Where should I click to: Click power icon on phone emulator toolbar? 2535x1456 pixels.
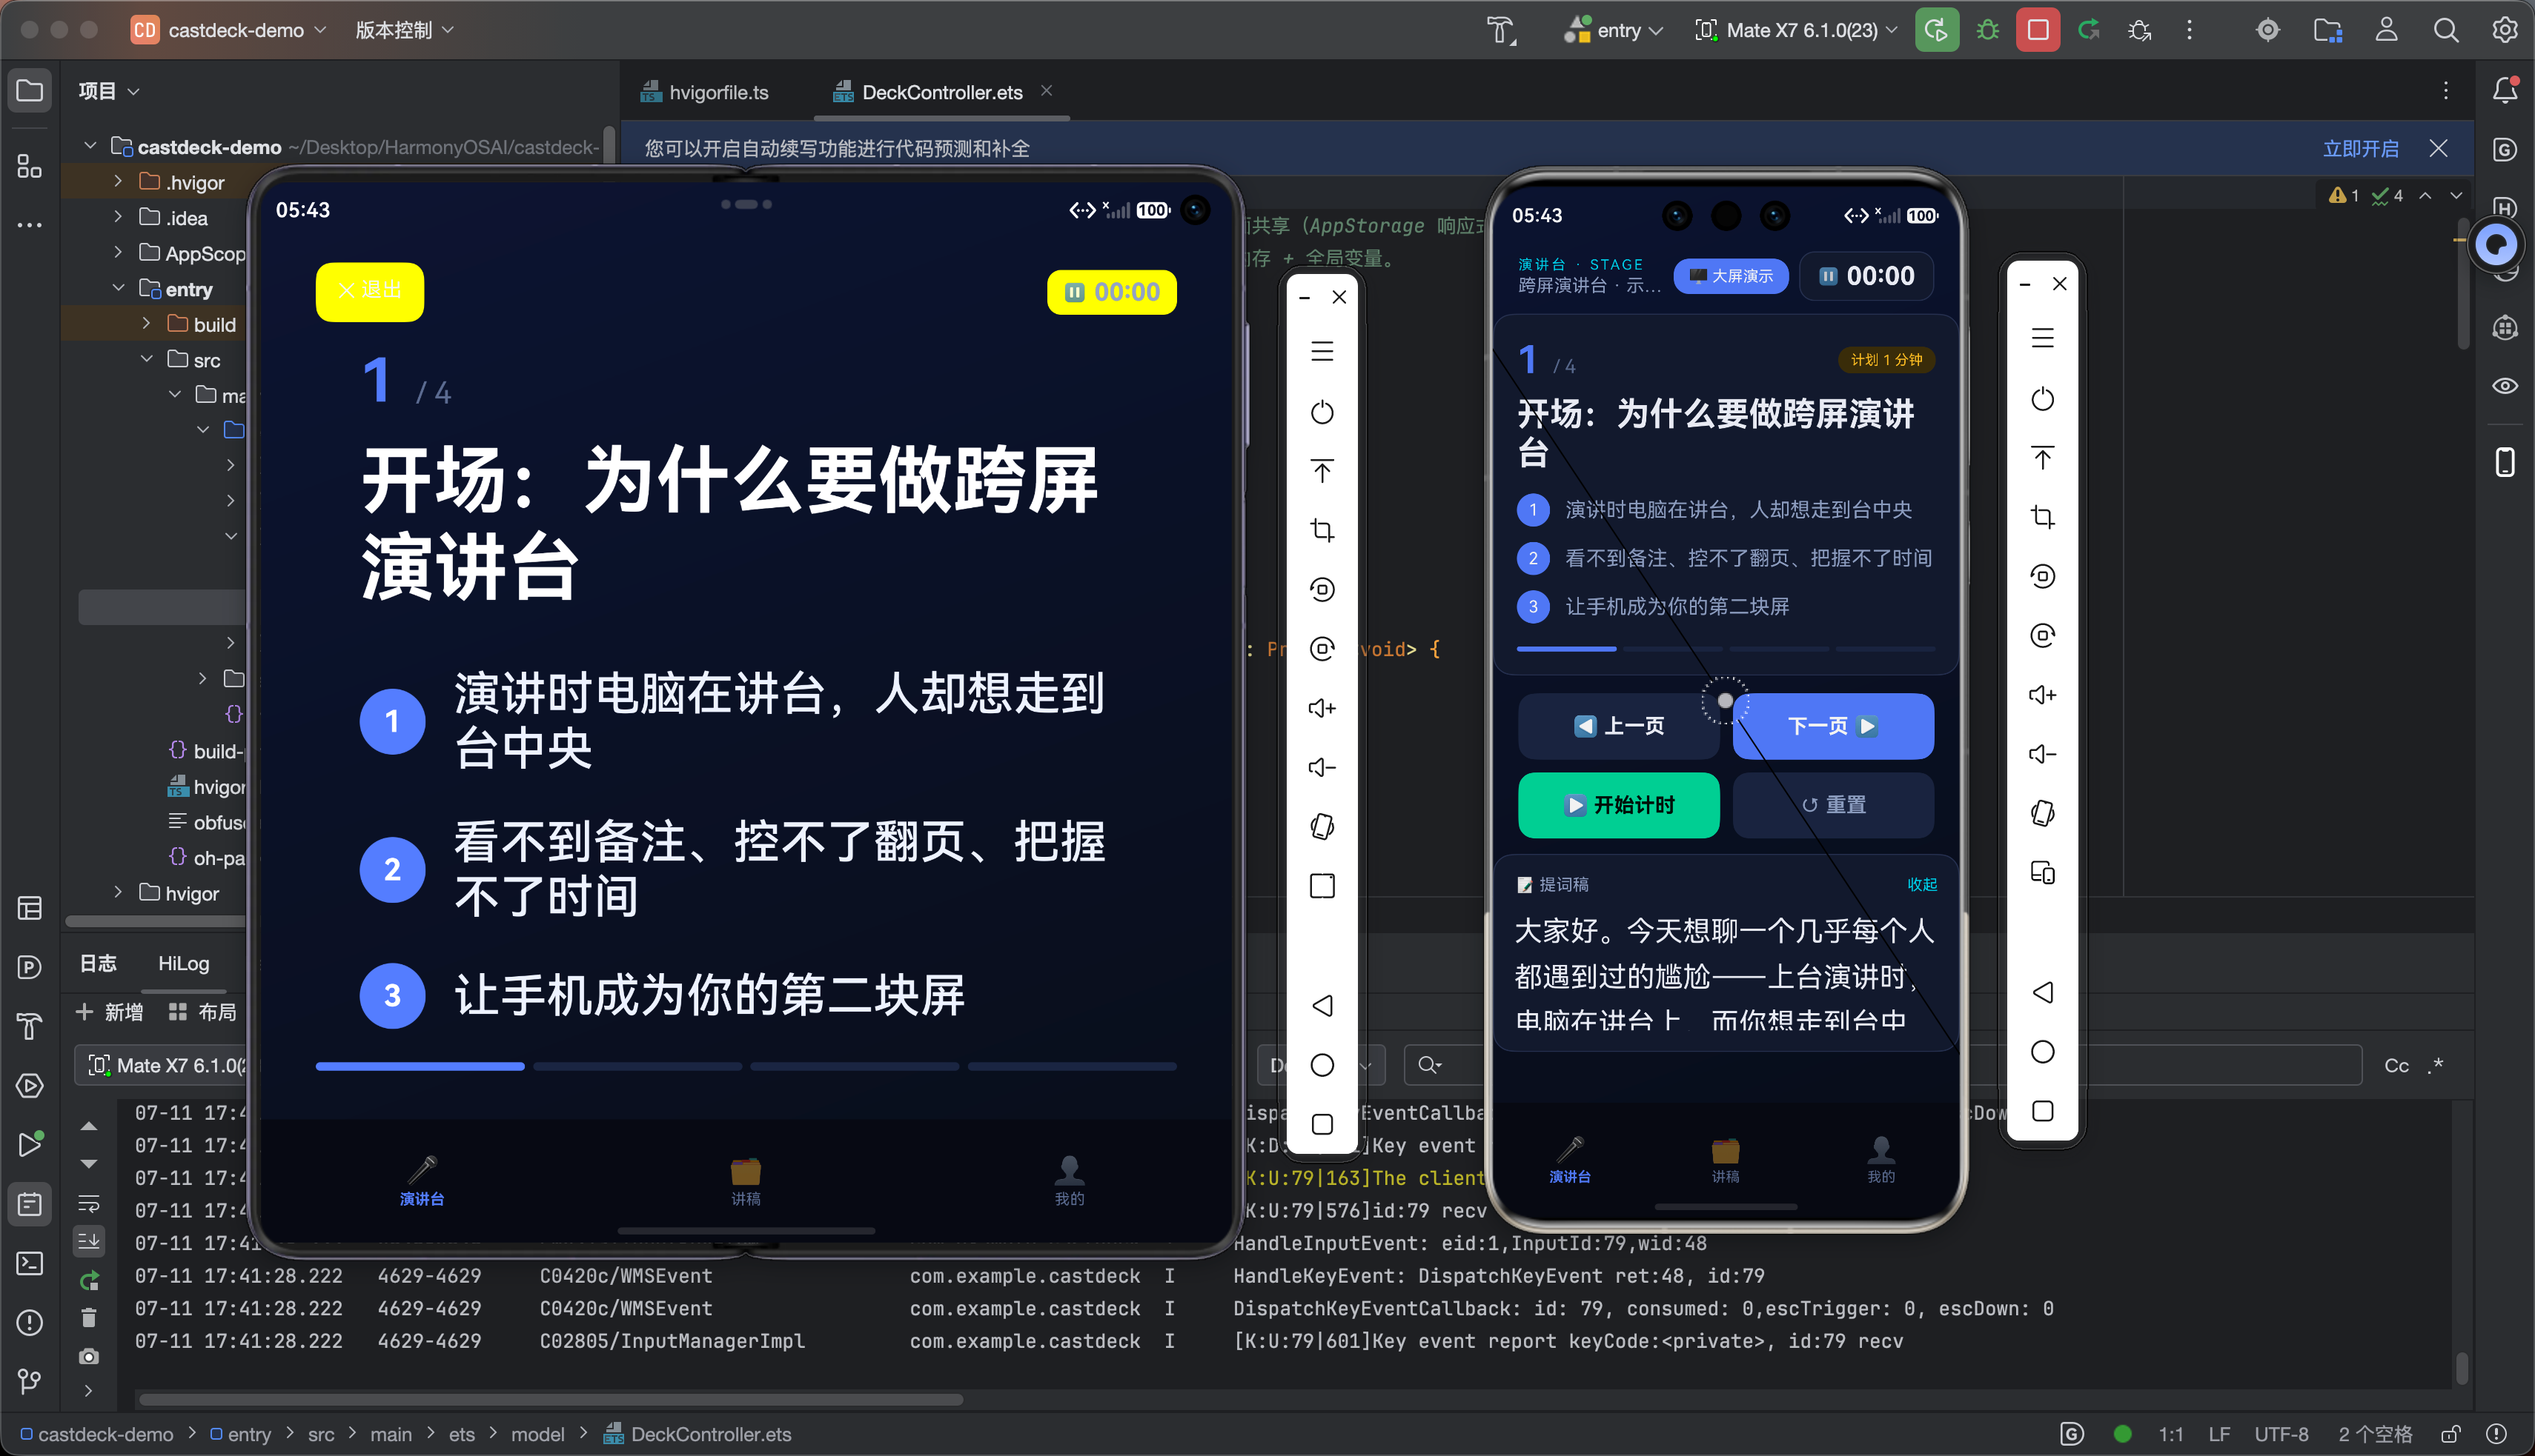[2043, 399]
